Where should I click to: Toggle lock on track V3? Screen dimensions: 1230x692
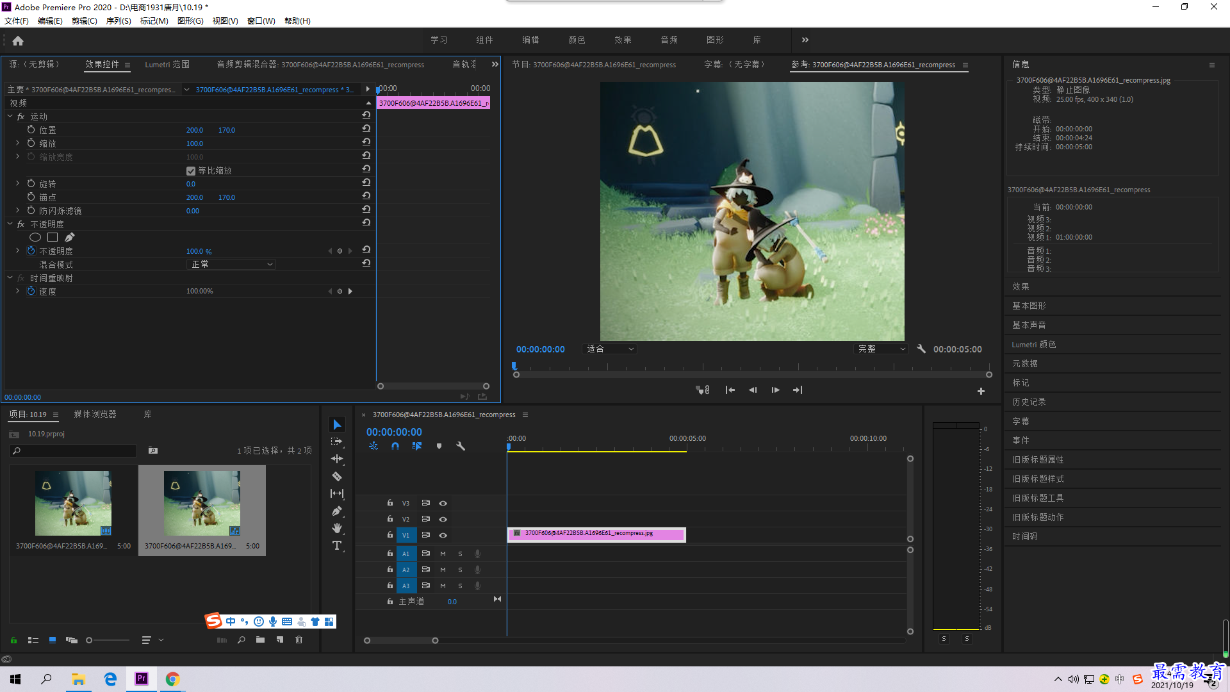point(389,503)
